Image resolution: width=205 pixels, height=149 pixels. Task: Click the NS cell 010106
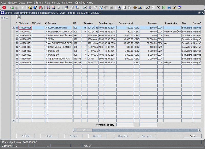[77, 59]
